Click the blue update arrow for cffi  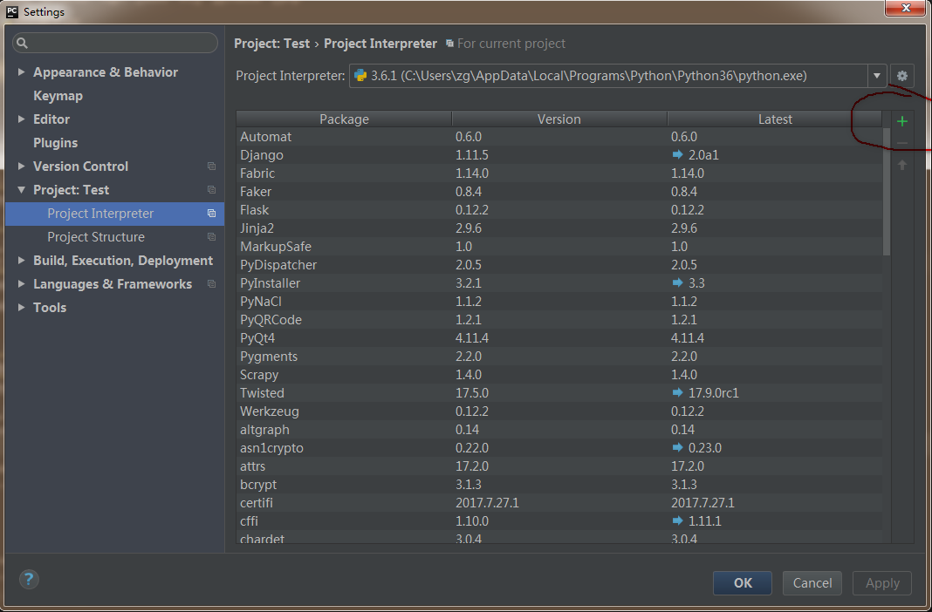coord(677,520)
